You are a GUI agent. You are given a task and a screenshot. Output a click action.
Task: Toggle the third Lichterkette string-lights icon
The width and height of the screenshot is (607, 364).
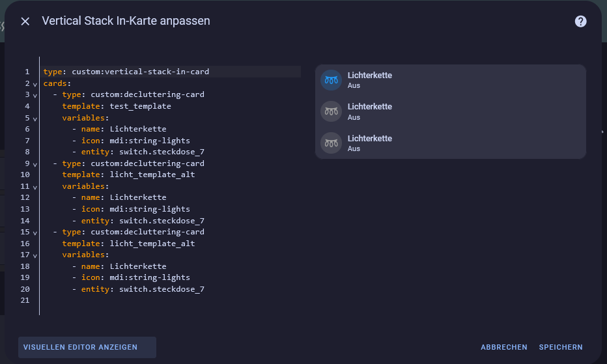pyautogui.click(x=331, y=143)
